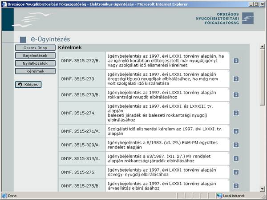The width and height of the screenshot is (267, 200).
Task: Select Kérelmek in the sidebar
Action: click(x=35, y=71)
